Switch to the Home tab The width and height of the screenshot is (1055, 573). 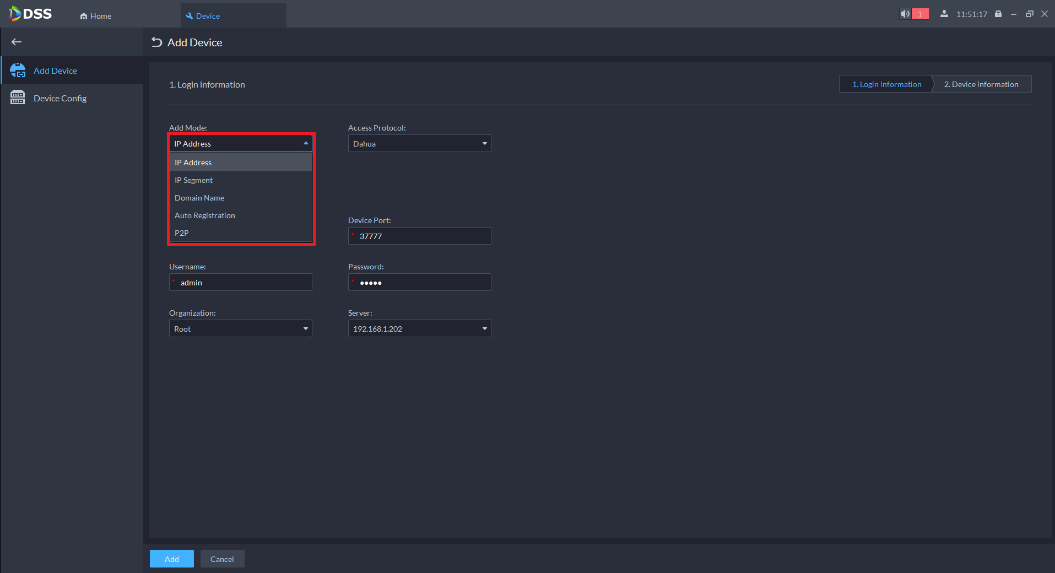tap(96, 16)
